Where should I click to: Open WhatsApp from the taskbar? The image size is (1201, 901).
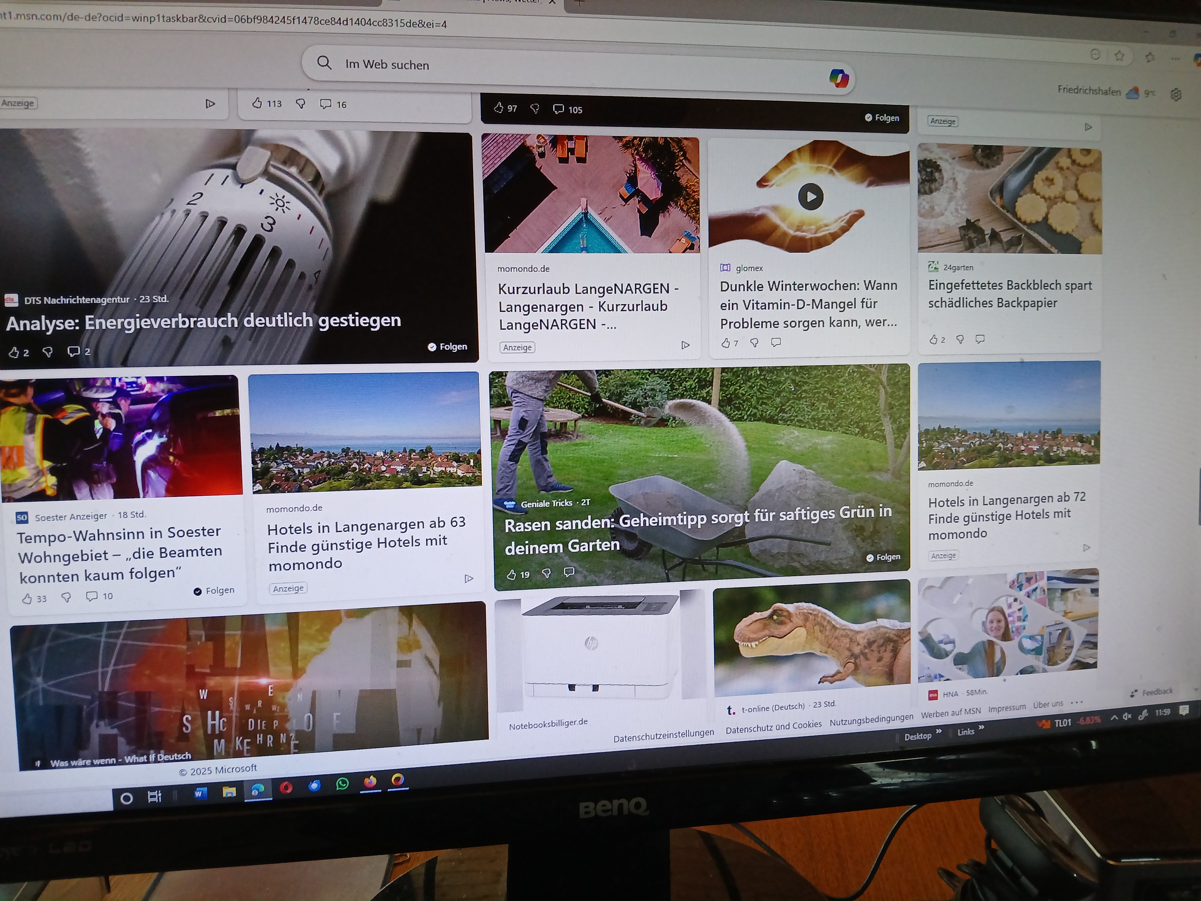pos(342,784)
